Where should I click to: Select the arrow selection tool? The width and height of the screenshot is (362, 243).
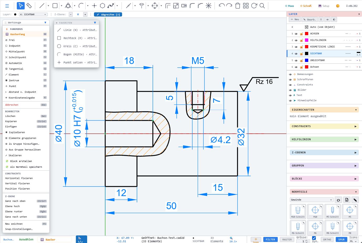point(20,6)
